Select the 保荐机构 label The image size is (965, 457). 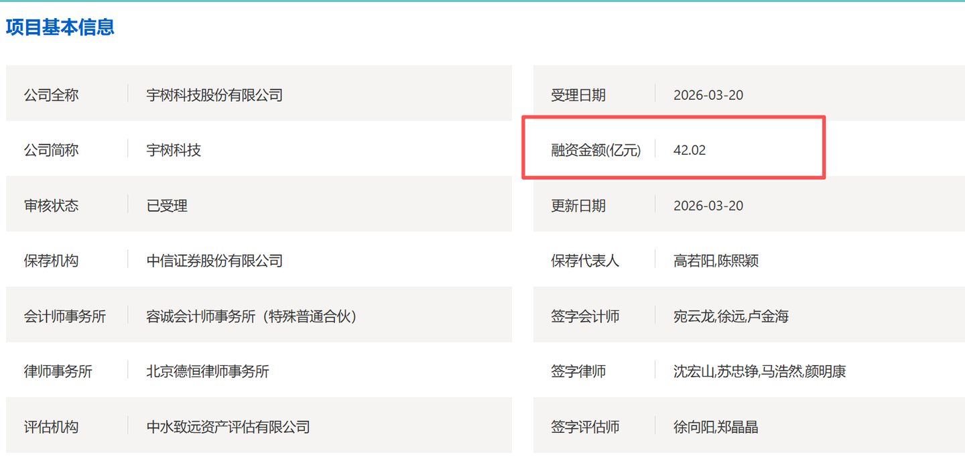click(x=52, y=261)
